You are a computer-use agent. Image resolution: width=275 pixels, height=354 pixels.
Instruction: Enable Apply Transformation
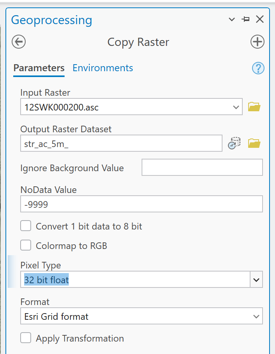click(26, 338)
